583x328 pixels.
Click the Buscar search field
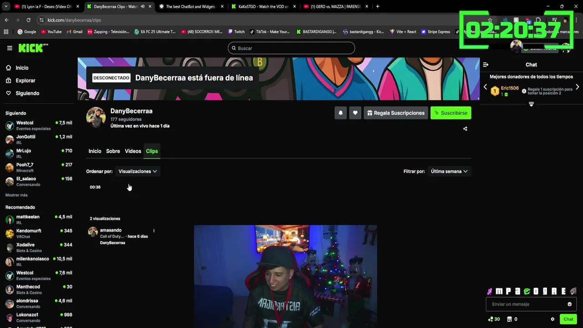[x=291, y=48]
